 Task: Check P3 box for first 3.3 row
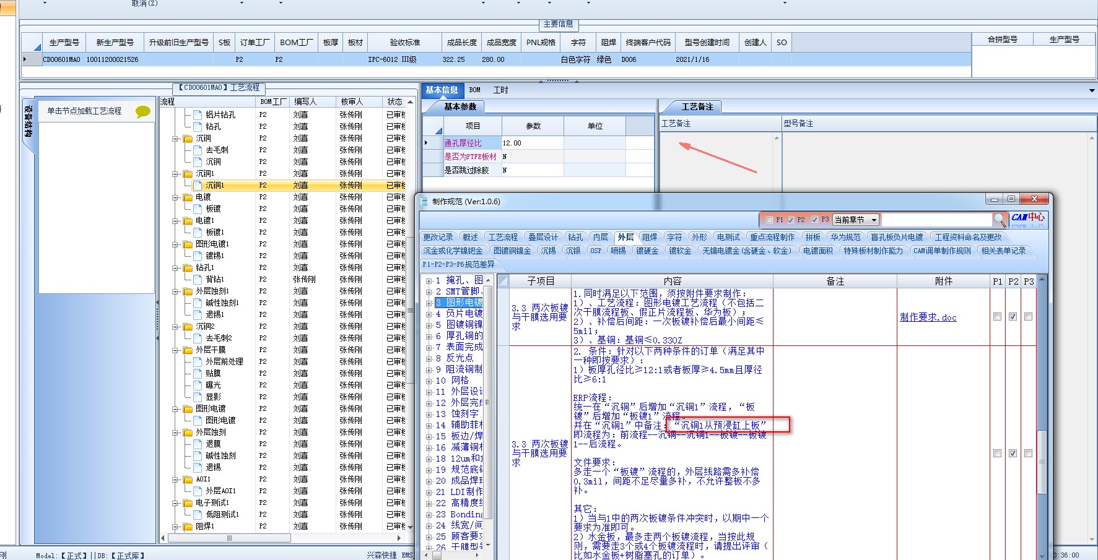click(x=1028, y=316)
